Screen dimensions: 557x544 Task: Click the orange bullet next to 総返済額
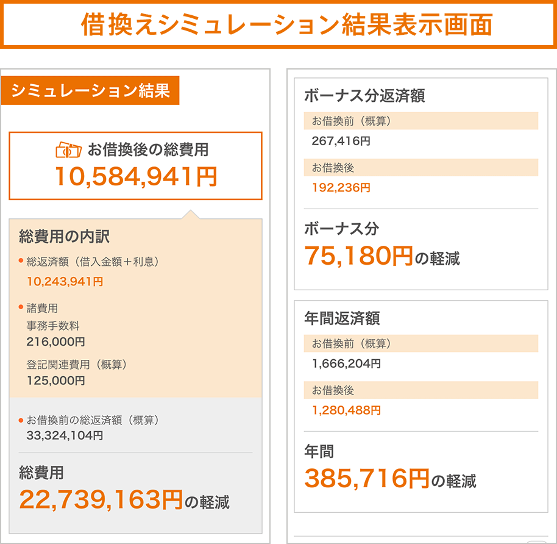(x=21, y=261)
